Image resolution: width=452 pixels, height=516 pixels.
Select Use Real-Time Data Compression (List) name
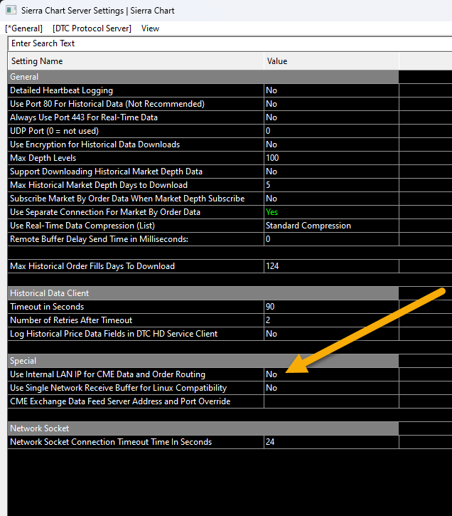pos(136,226)
